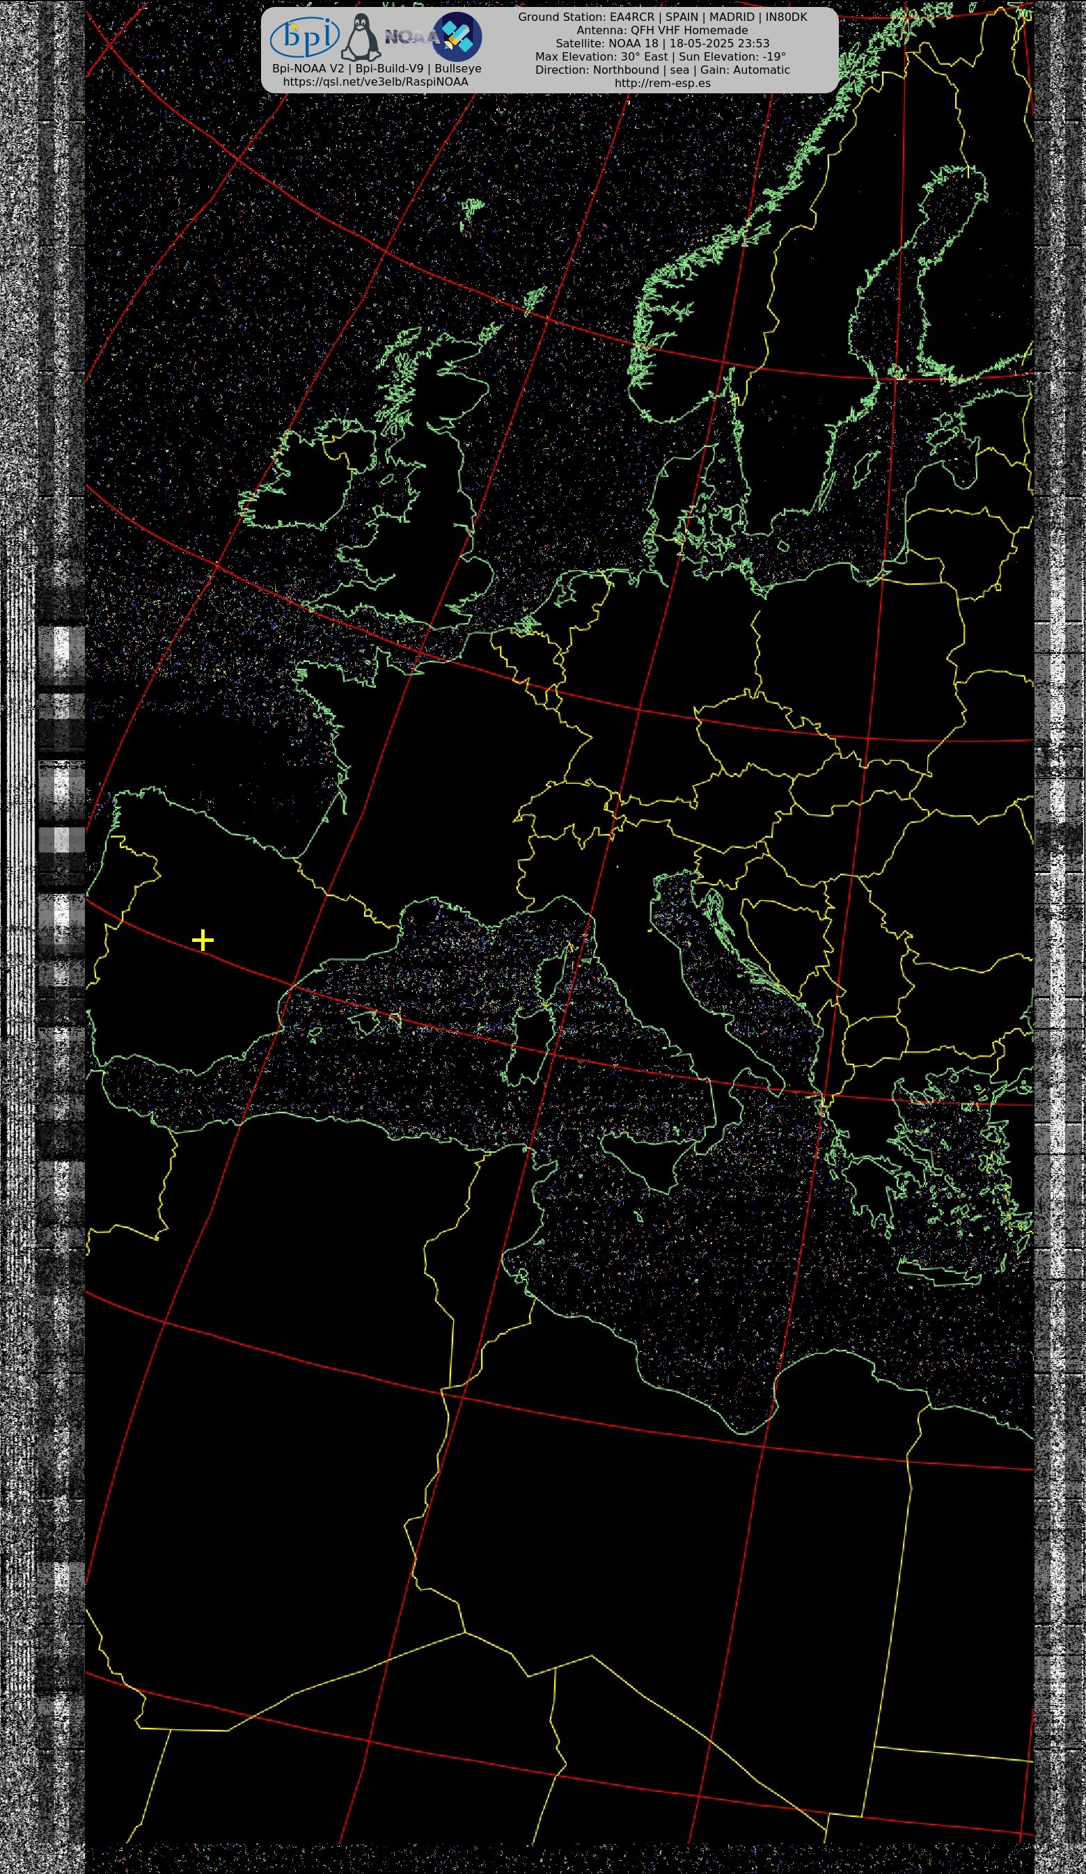Open the qsl.net RaspiNOAA link
This screenshot has width=1086, height=1874.
(376, 82)
